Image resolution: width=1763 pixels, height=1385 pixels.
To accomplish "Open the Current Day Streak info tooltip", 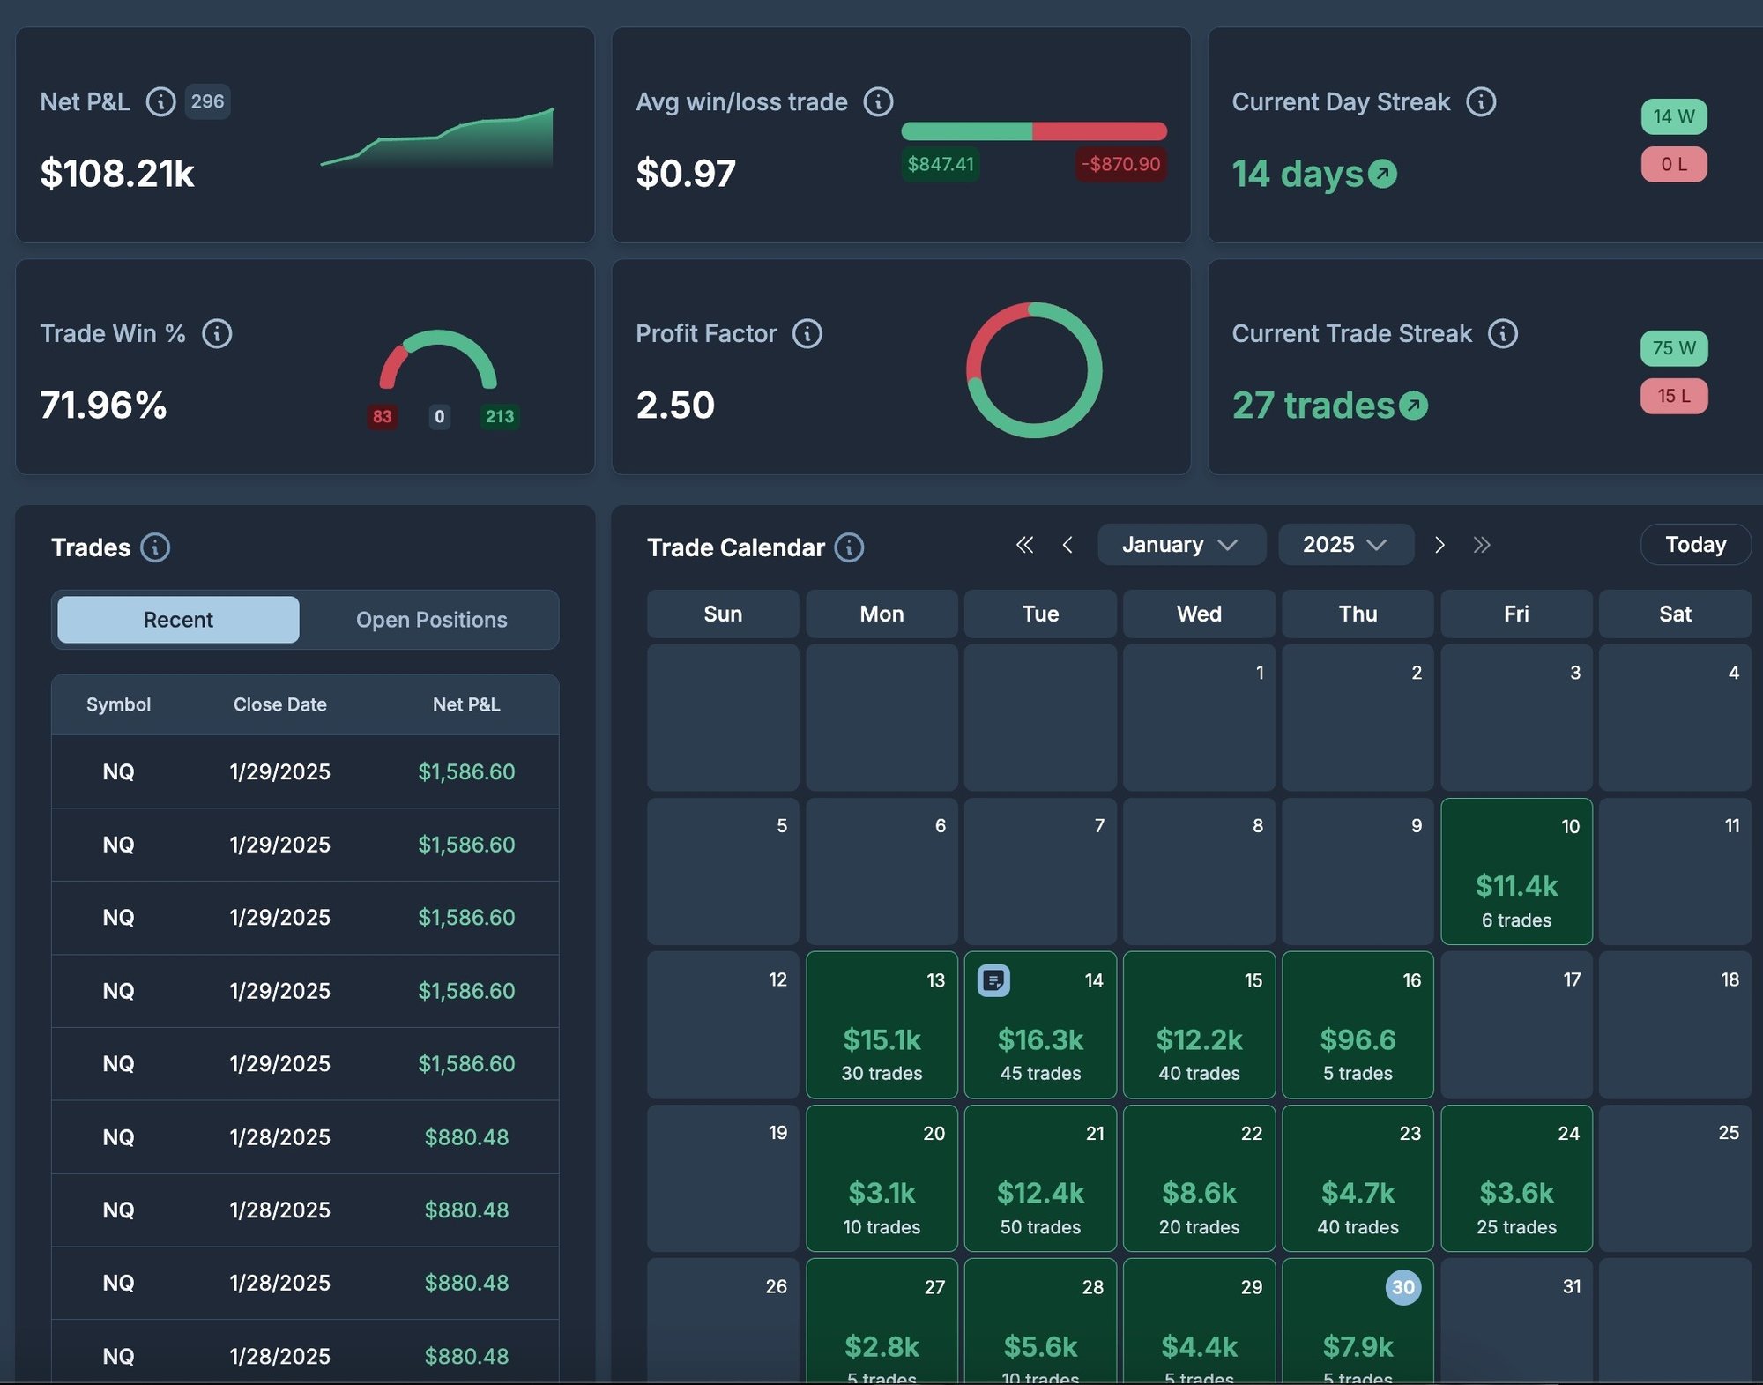I will pos(1482,101).
